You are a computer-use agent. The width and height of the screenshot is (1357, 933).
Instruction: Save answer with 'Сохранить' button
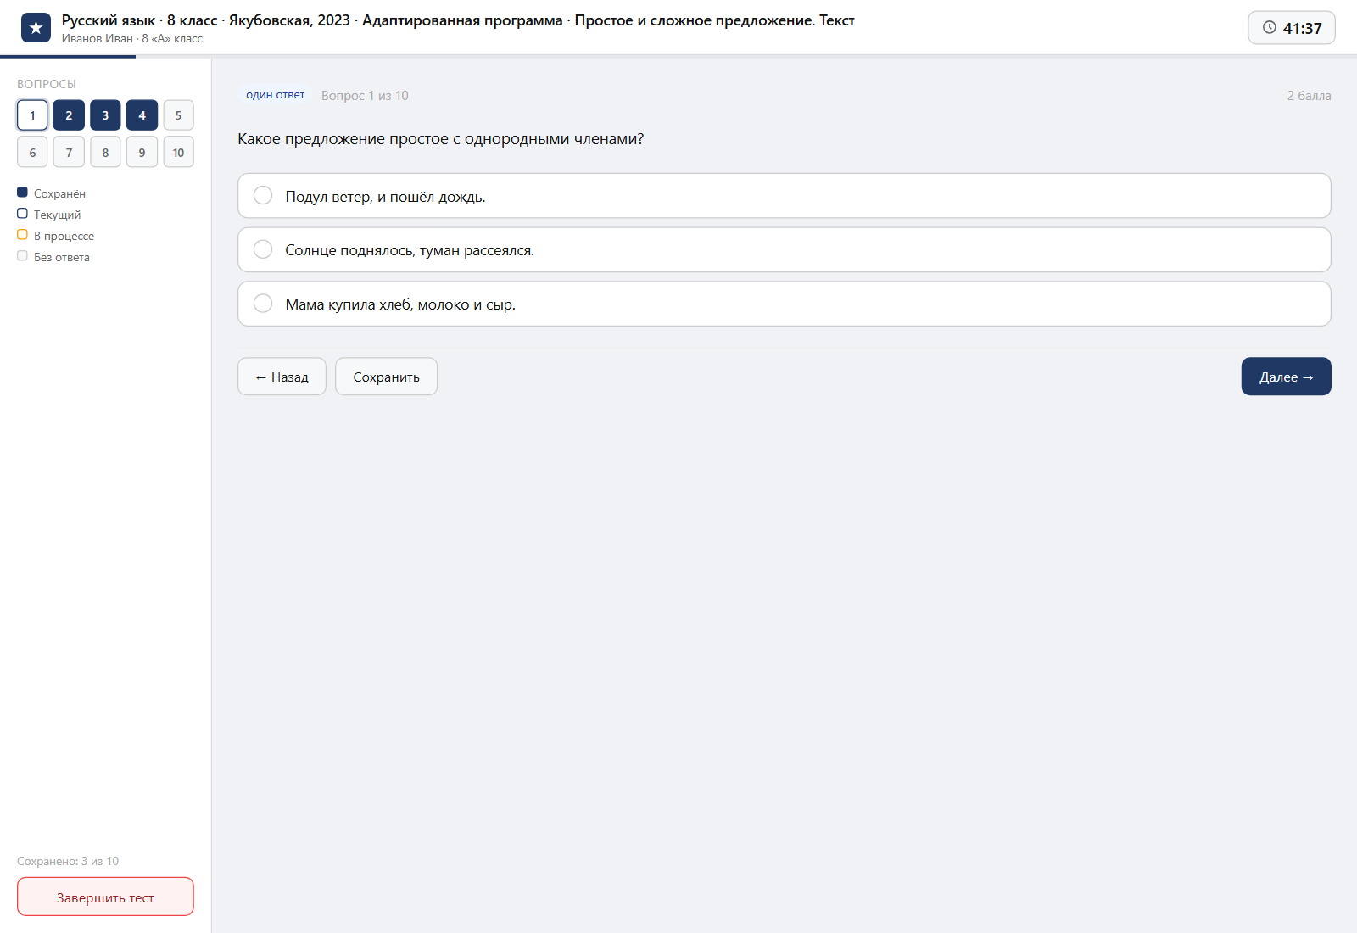pyautogui.click(x=386, y=377)
